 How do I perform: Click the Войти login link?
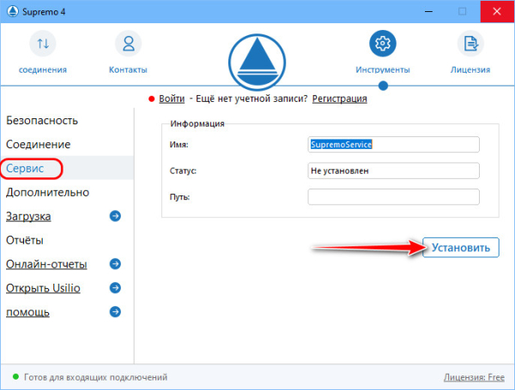click(172, 99)
